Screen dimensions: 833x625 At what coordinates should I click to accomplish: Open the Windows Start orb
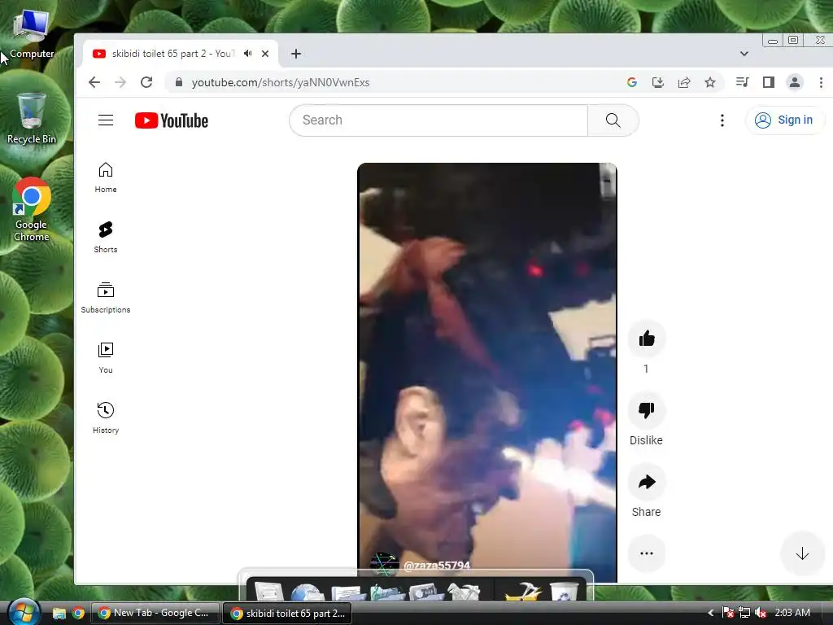click(24, 613)
